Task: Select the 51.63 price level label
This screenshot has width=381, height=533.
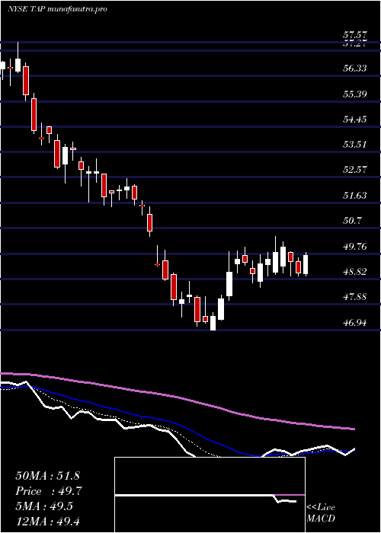Action: tap(355, 196)
